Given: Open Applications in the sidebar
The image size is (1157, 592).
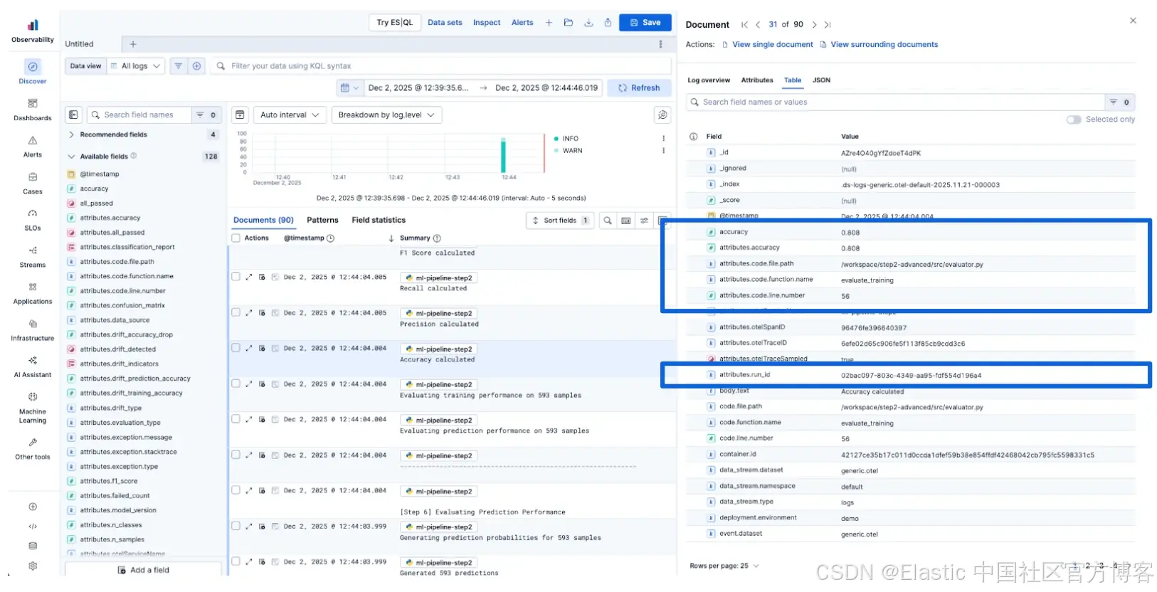Looking at the screenshot, I should (x=33, y=293).
